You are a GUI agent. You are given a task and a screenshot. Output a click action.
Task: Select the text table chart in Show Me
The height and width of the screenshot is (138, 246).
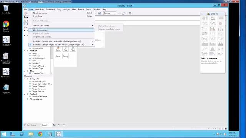204,19
